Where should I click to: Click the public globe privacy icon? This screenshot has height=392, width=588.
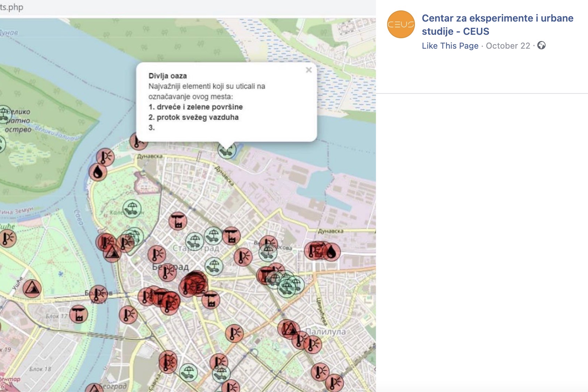point(541,46)
